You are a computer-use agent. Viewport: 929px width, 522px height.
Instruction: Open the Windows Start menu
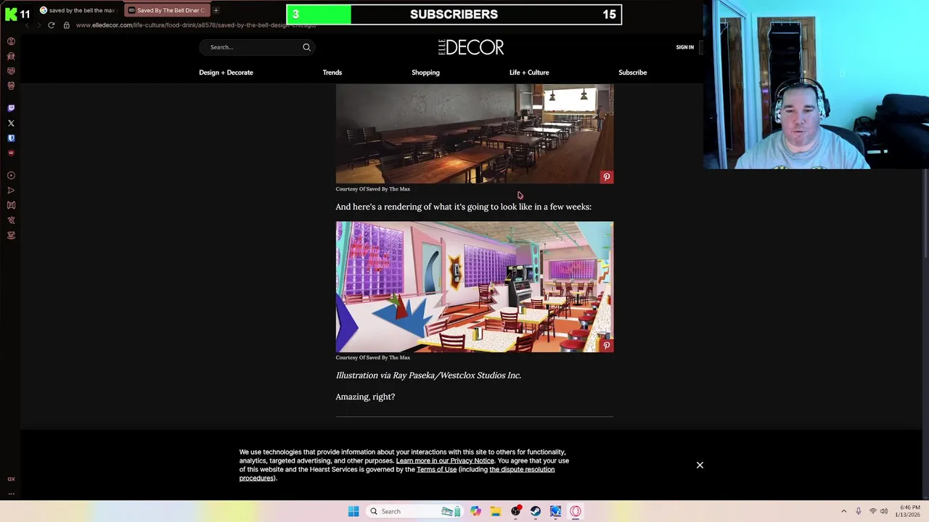pyautogui.click(x=353, y=511)
